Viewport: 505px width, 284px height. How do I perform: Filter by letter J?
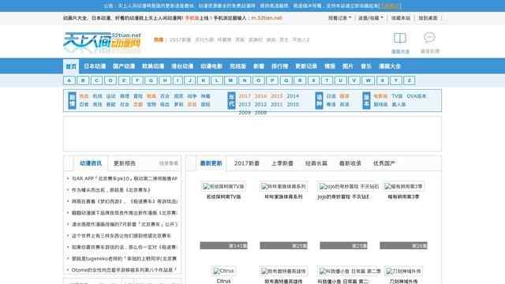tap(190, 80)
